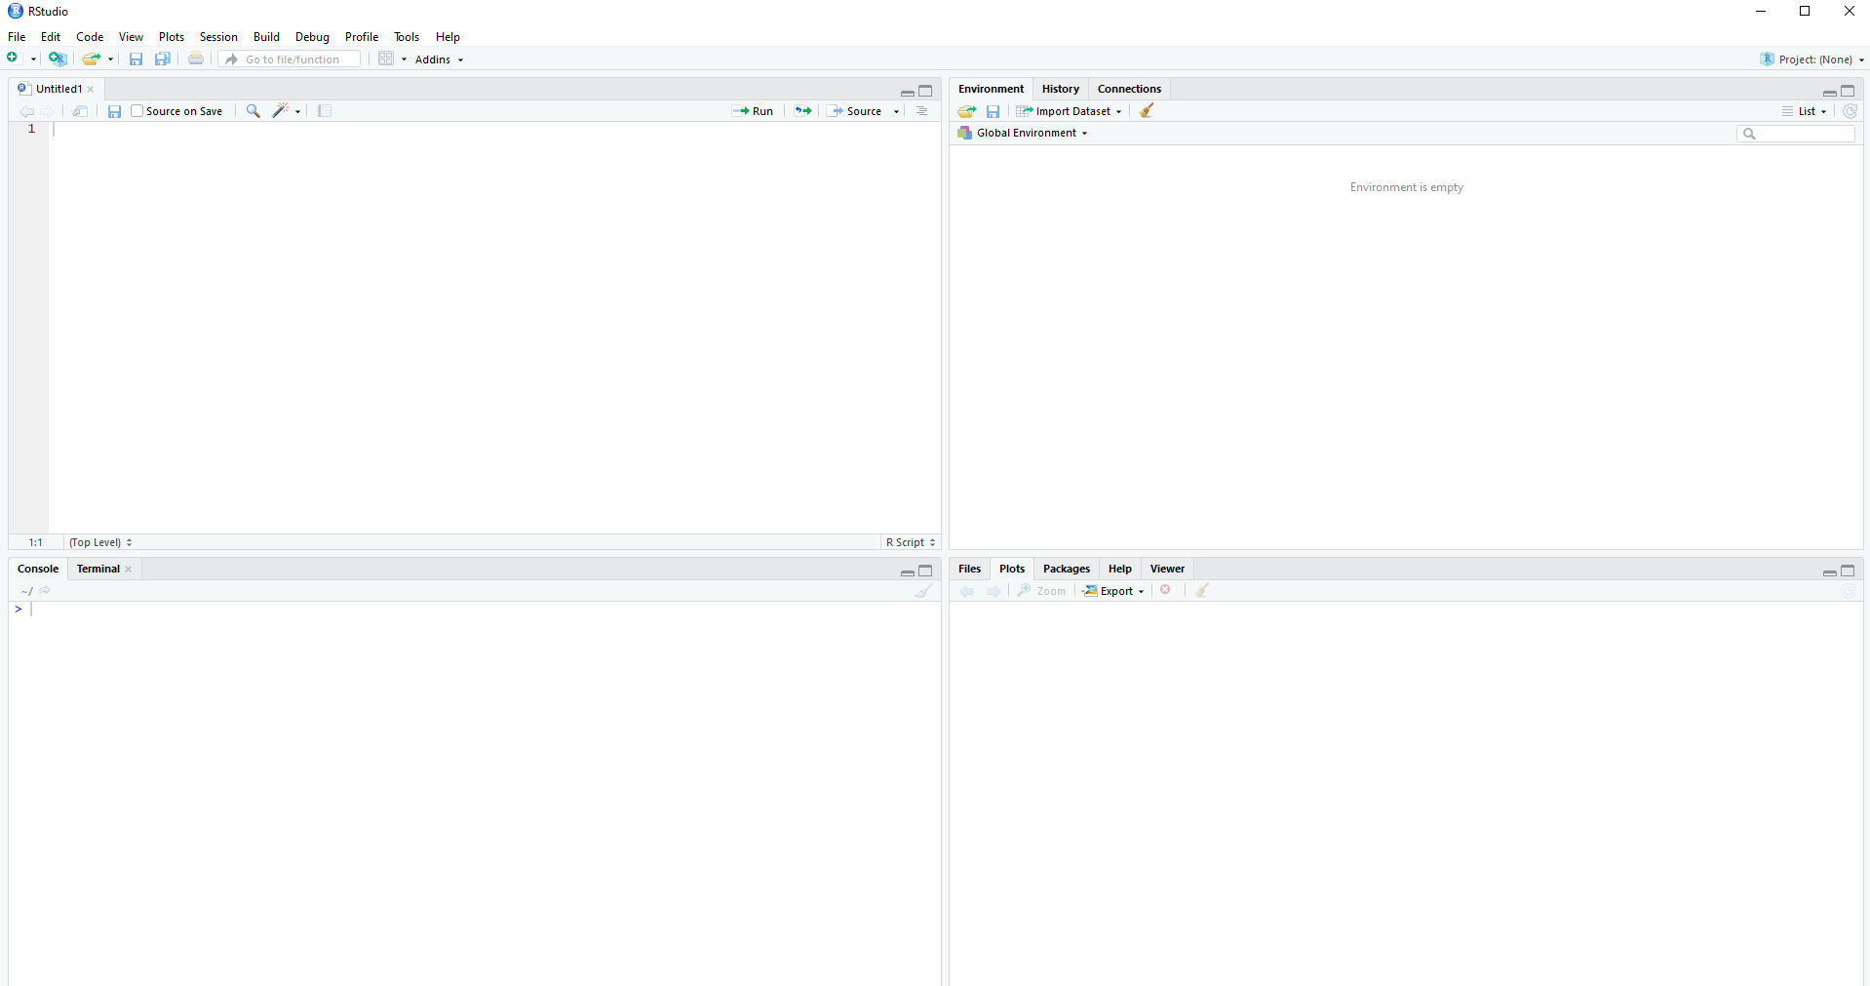The image size is (1870, 986).
Task: Click the New File icon in main toolbar
Action: click(x=13, y=59)
